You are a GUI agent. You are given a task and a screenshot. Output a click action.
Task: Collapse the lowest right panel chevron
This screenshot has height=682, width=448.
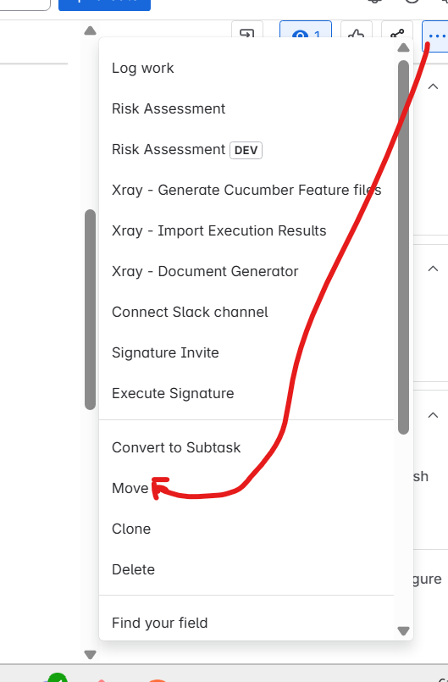click(433, 415)
